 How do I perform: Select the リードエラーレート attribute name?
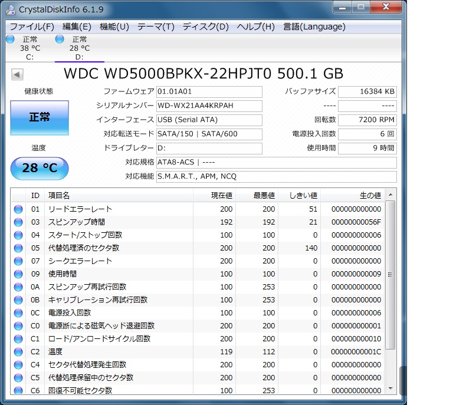pos(80,209)
